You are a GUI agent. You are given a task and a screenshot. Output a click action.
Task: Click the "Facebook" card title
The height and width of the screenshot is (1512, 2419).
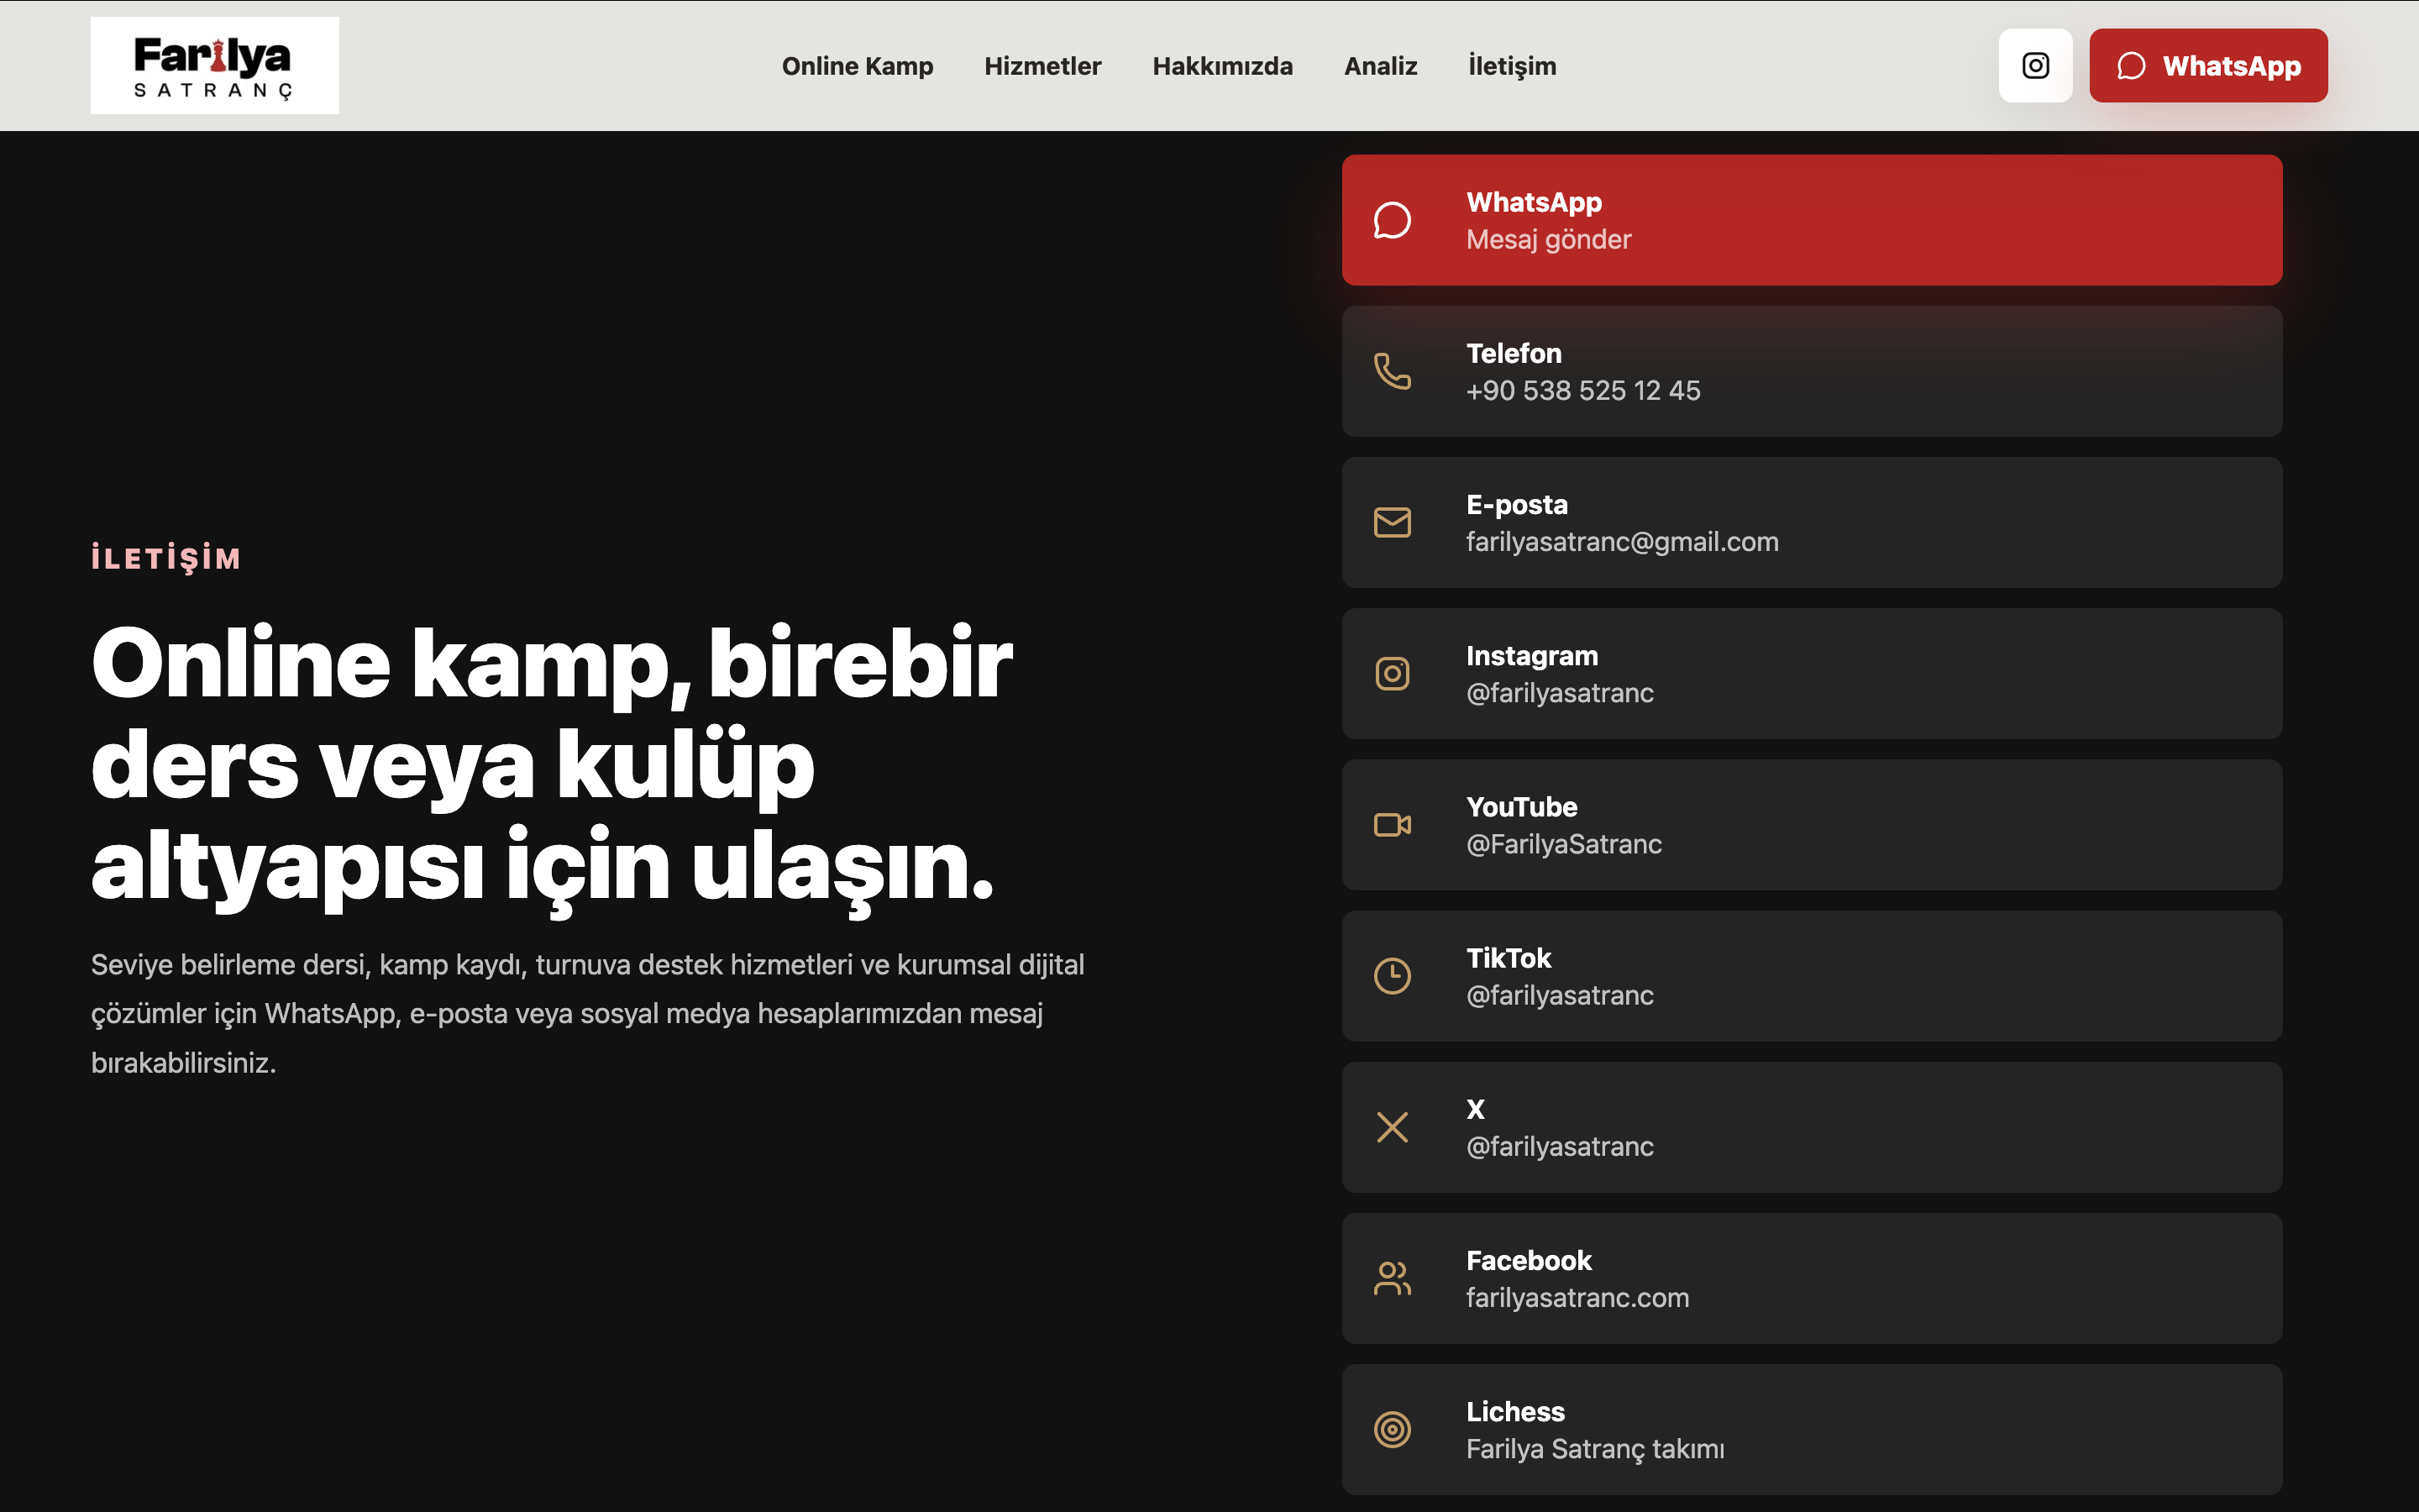tap(1529, 1260)
